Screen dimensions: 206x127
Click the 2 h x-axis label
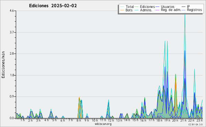(x=30, y=120)
